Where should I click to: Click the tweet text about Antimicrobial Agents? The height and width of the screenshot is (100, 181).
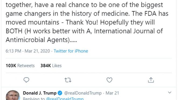pos(41,40)
